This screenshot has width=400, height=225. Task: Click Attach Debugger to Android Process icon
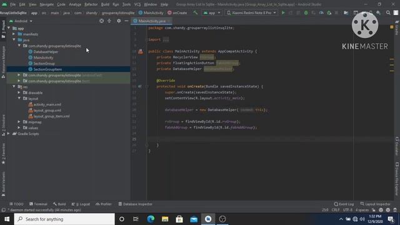pos(329,12)
